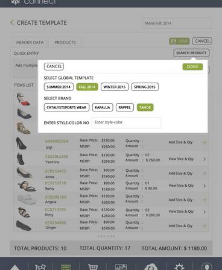Open the shirt catalog icon in bottom bar
The height and width of the screenshot is (270, 222).
[x=40, y=267]
